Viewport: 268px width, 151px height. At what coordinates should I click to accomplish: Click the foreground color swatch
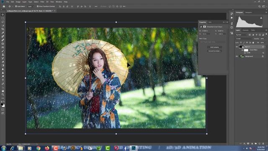(x=2, y=104)
